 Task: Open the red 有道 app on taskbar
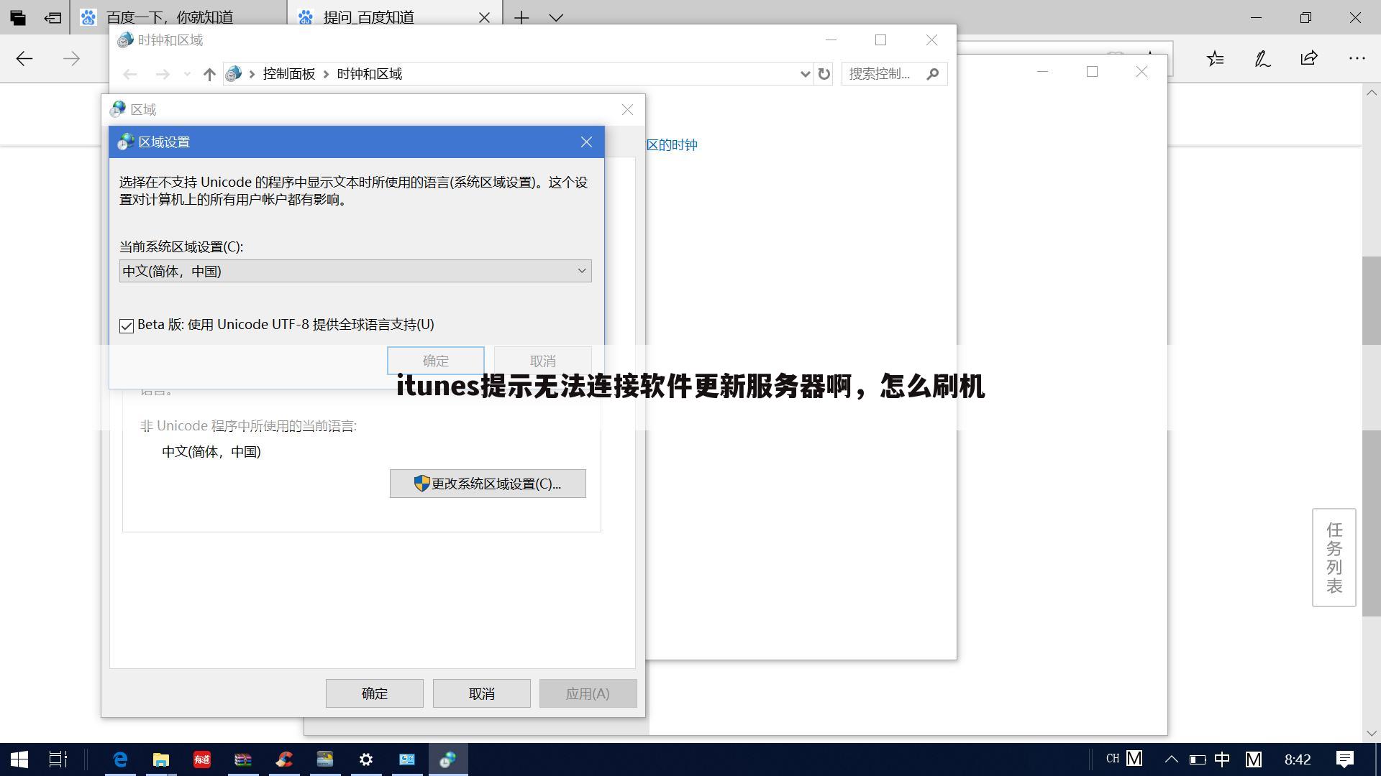(202, 759)
